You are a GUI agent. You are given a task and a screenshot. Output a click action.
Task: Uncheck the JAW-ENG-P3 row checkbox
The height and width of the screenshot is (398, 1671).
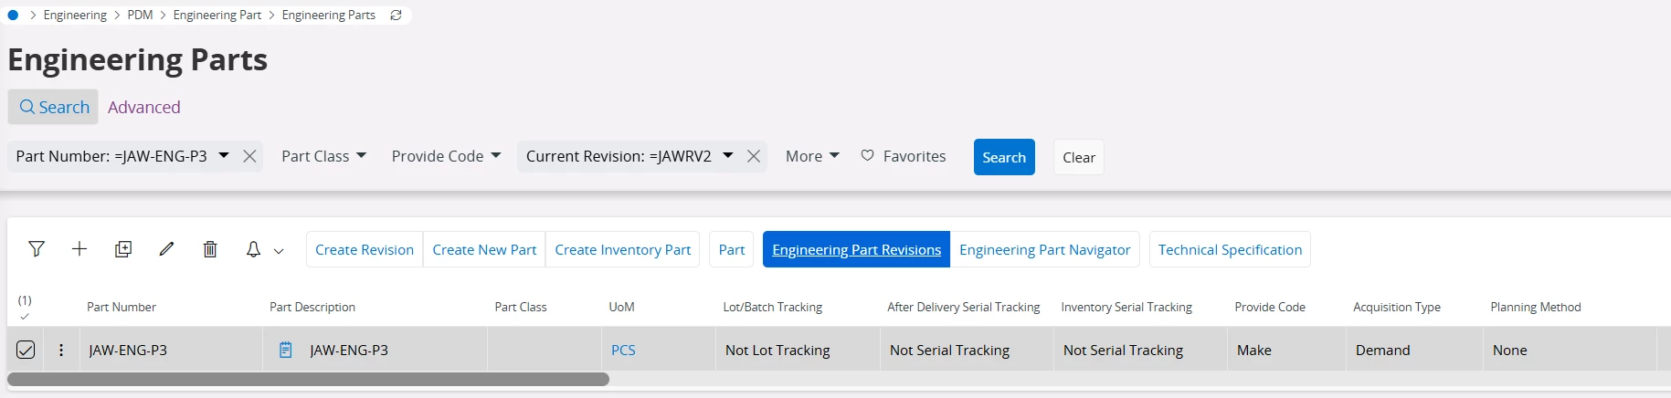pos(26,350)
